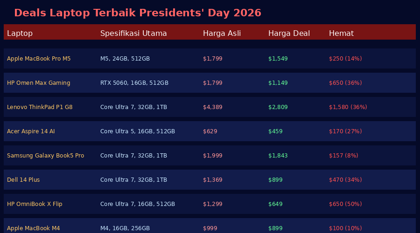Select the $2,809 ThinkPad deal price

click(x=278, y=107)
